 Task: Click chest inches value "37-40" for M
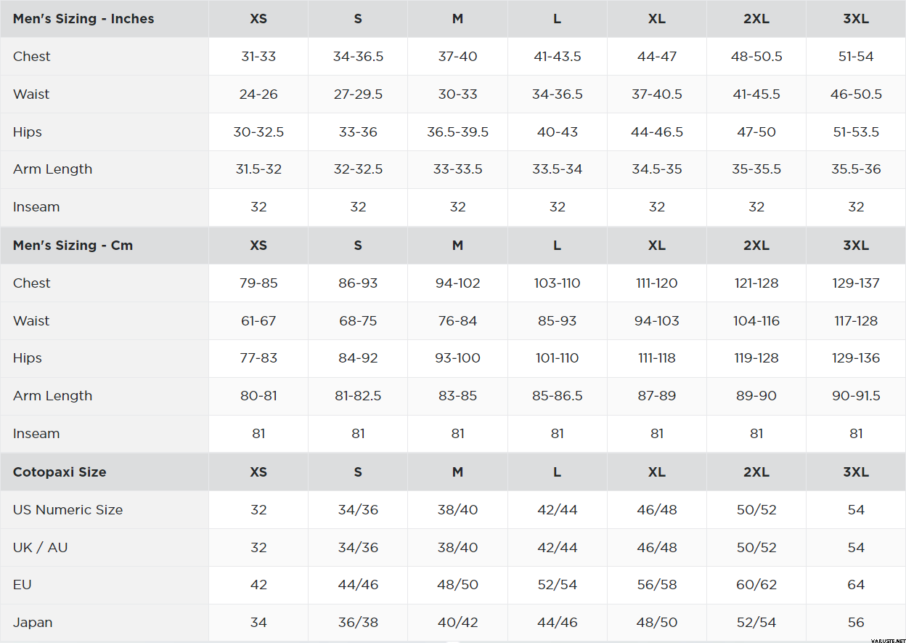[457, 57]
